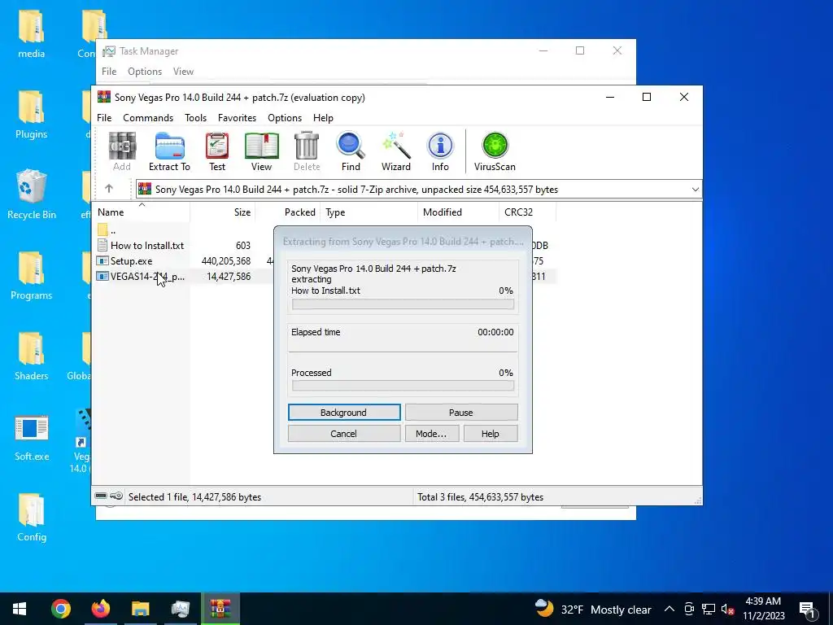This screenshot has width=833, height=625.
Task: Click the Setup.exe file icon
Action: pyautogui.click(x=102, y=261)
